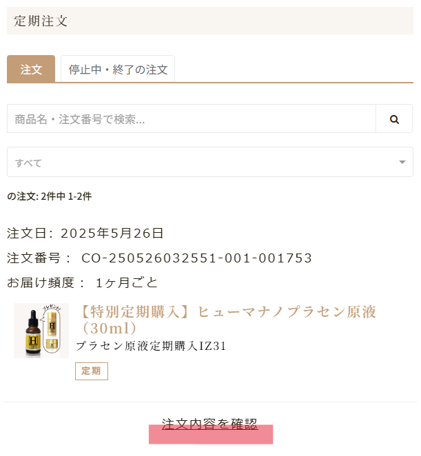Focus the 商品名・注文番号で検索 search field
421x456 pixels.
(191, 119)
